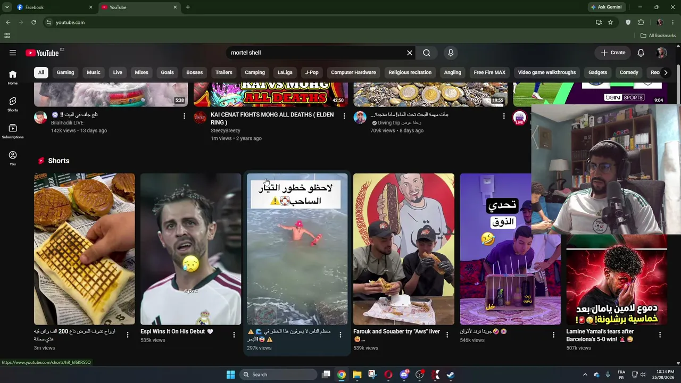
Task: Open more options for Lamine Yamal short
Action: click(x=660, y=335)
